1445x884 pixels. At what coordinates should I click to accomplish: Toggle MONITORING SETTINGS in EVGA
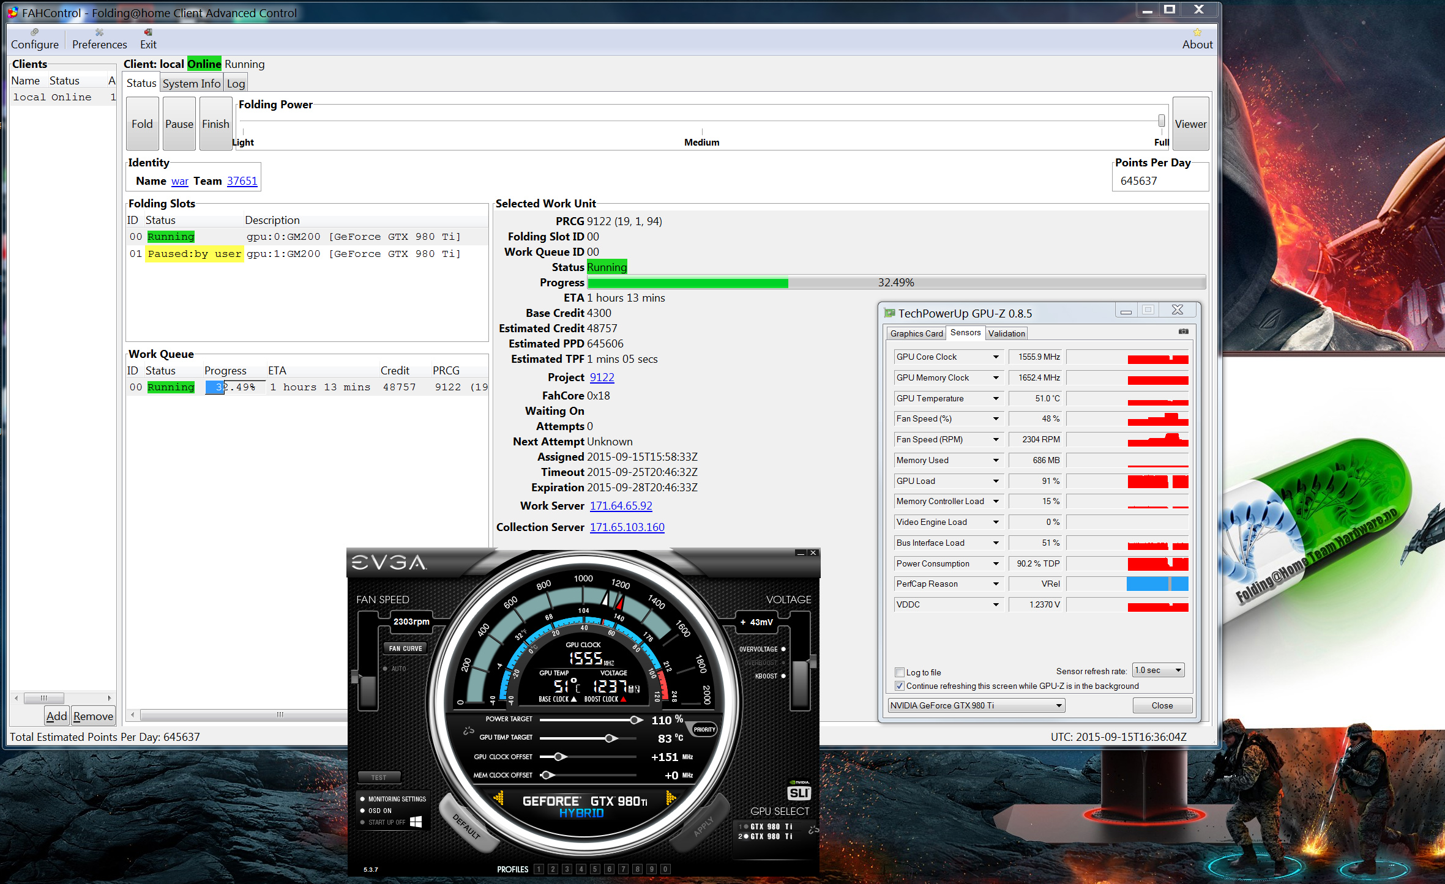[362, 799]
